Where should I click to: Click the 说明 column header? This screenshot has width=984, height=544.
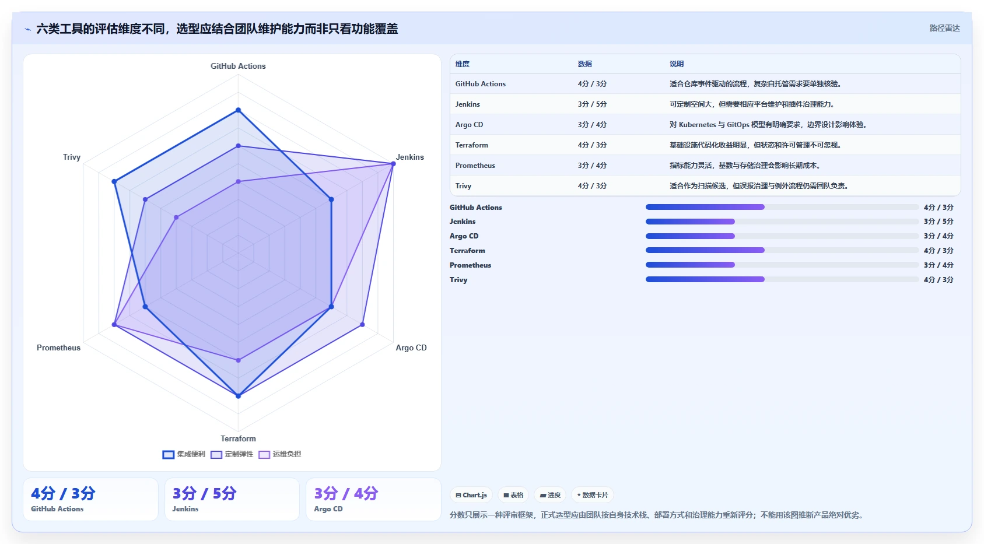click(677, 64)
